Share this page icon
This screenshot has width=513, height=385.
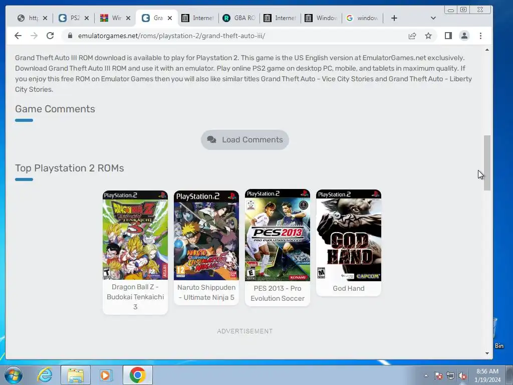[x=412, y=36]
